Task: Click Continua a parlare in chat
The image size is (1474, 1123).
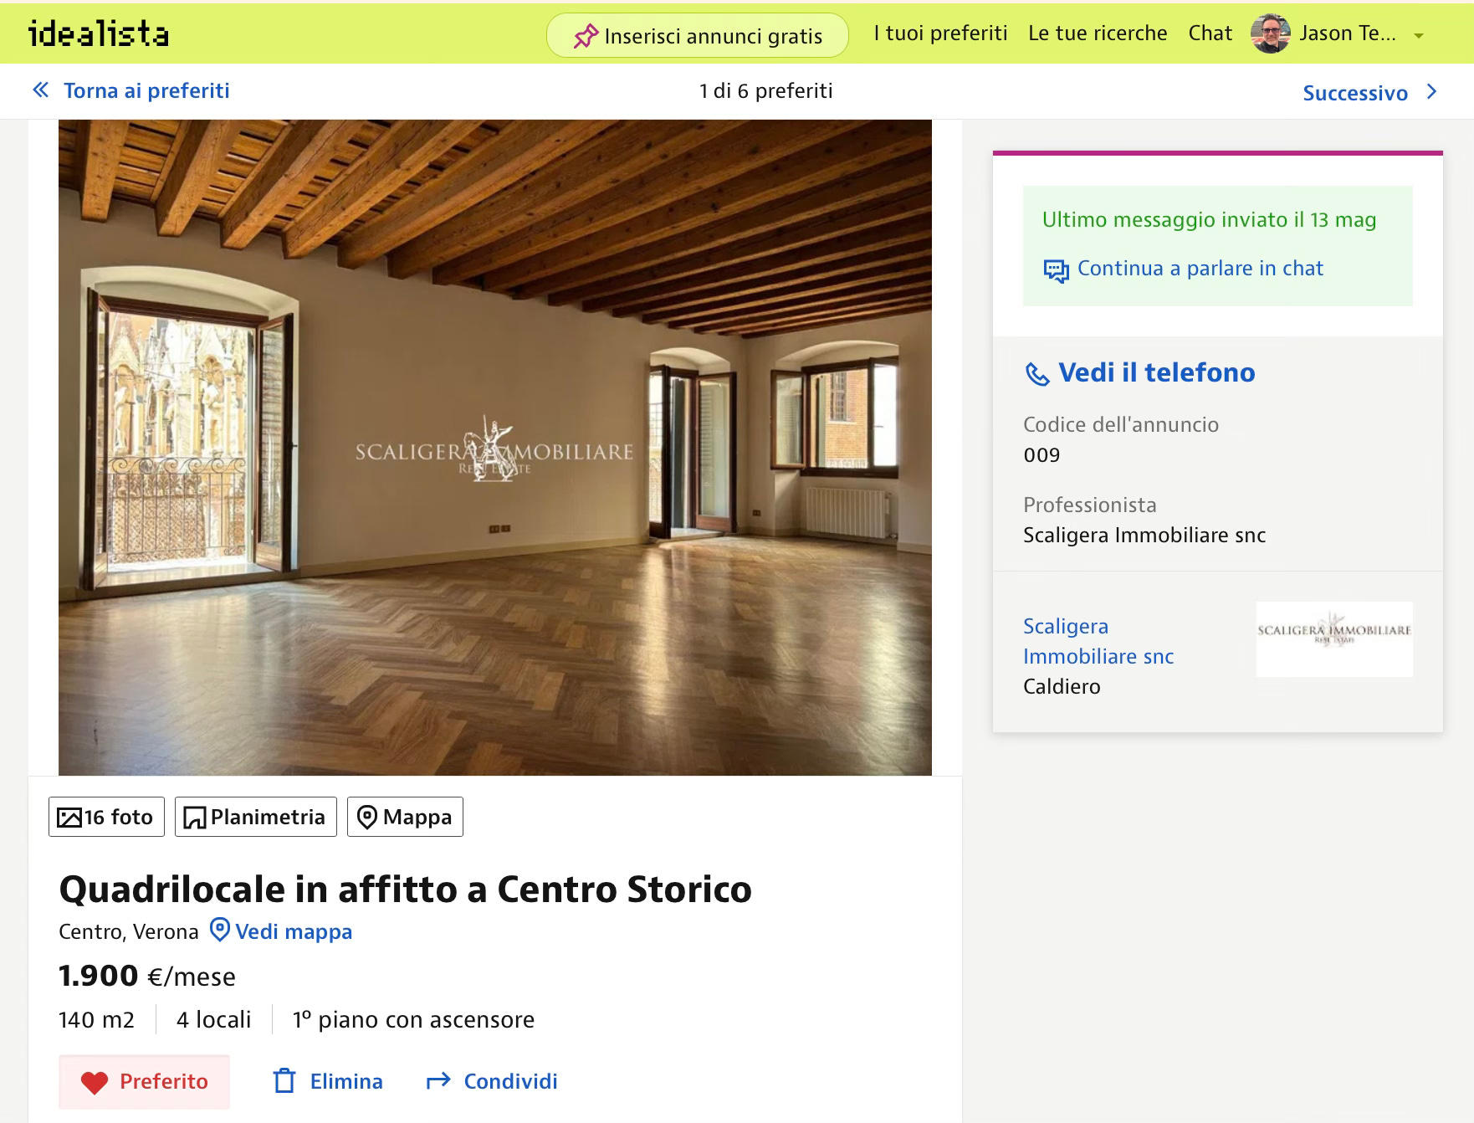Action: pyautogui.click(x=1200, y=269)
